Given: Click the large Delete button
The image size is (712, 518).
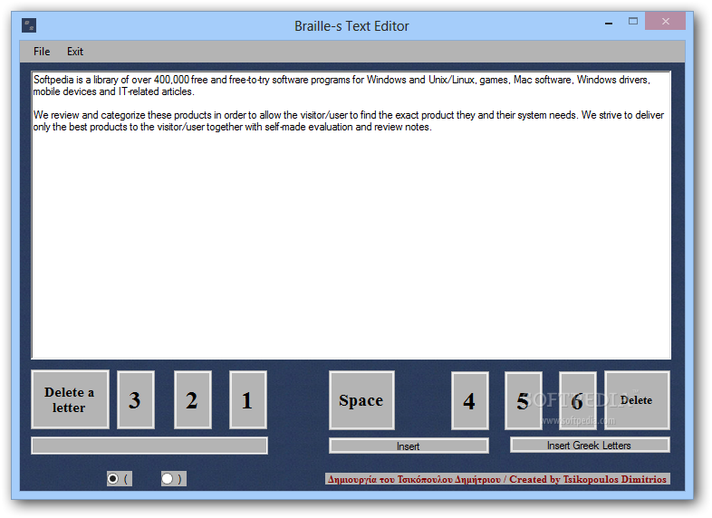Looking at the screenshot, I should coord(637,400).
